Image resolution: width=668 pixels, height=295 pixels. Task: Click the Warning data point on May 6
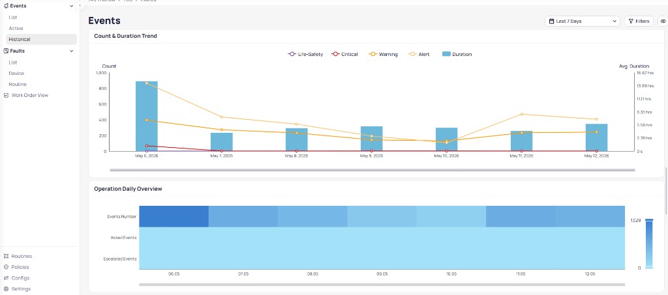(147, 120)
